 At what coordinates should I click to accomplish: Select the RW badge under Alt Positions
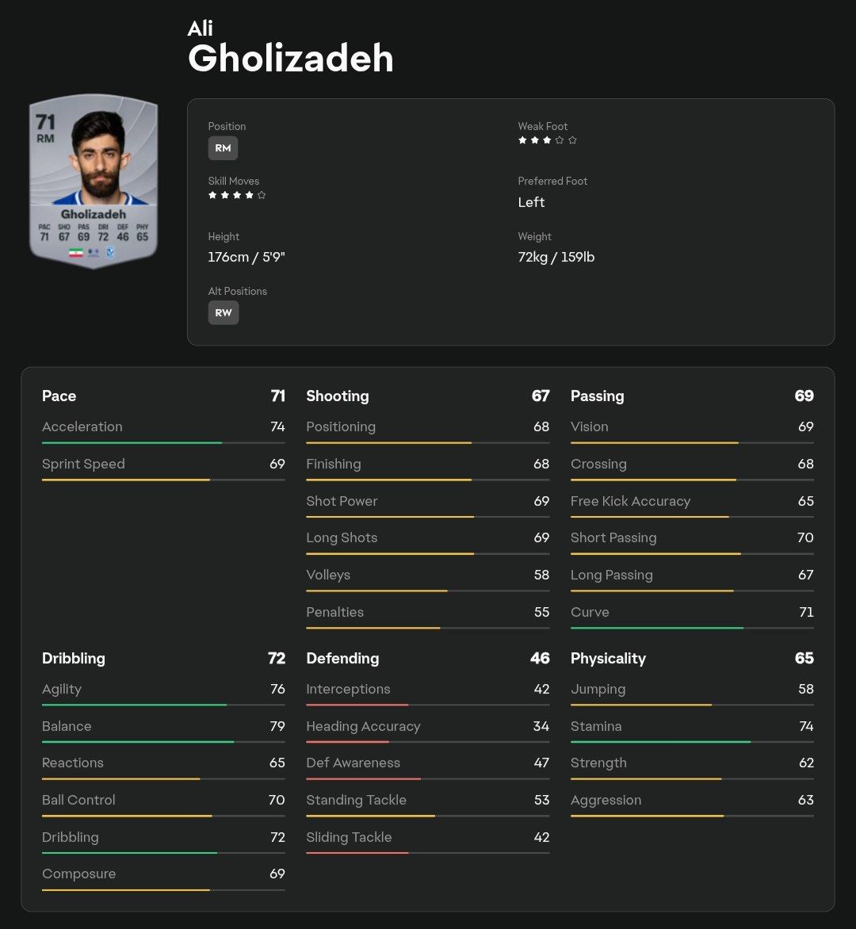[x=224, y=312]
